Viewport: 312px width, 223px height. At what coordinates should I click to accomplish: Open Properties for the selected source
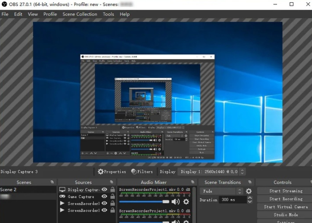pos(112,172)
